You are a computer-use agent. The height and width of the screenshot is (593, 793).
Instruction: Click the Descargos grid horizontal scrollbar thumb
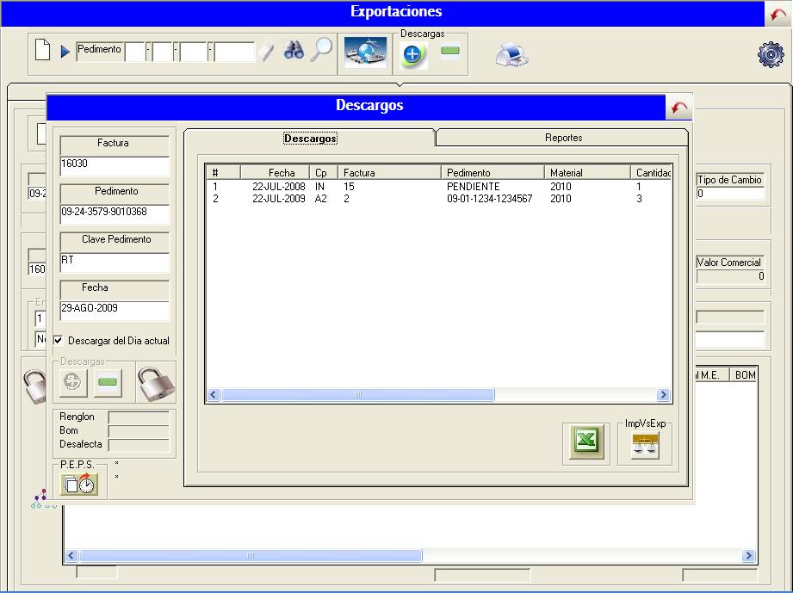358,395
